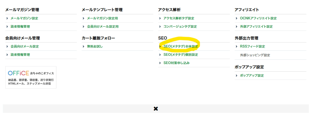Click the SEO対策申し込み link
The height and width of the screenshot is (115, 311).
click(x=176, y=63)
